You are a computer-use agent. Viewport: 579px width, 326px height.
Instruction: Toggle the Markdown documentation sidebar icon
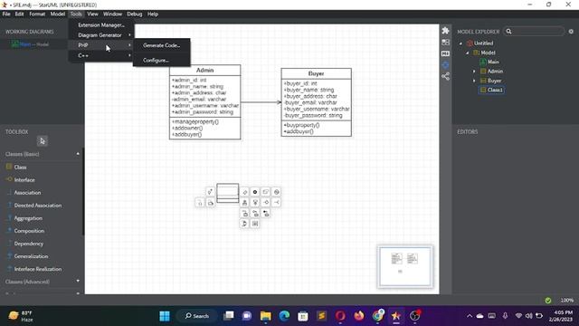click(x=445, y=53)
